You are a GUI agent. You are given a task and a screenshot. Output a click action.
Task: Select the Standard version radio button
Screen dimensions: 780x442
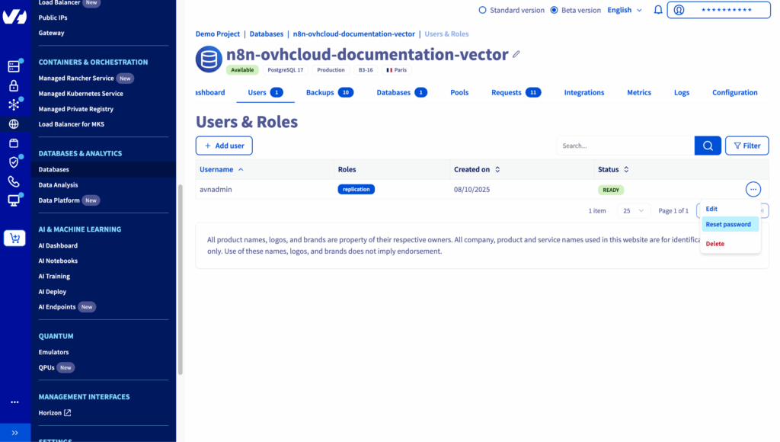(x=482, y=10)
